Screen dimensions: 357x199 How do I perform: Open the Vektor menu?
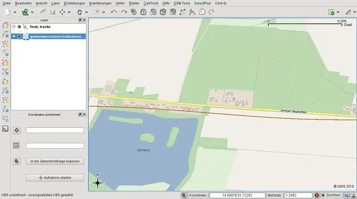[120, 3]
